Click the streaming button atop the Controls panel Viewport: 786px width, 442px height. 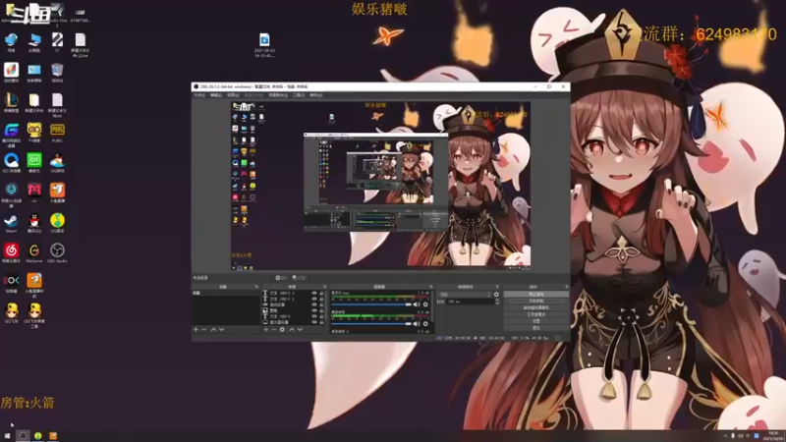tap(535, 294)
